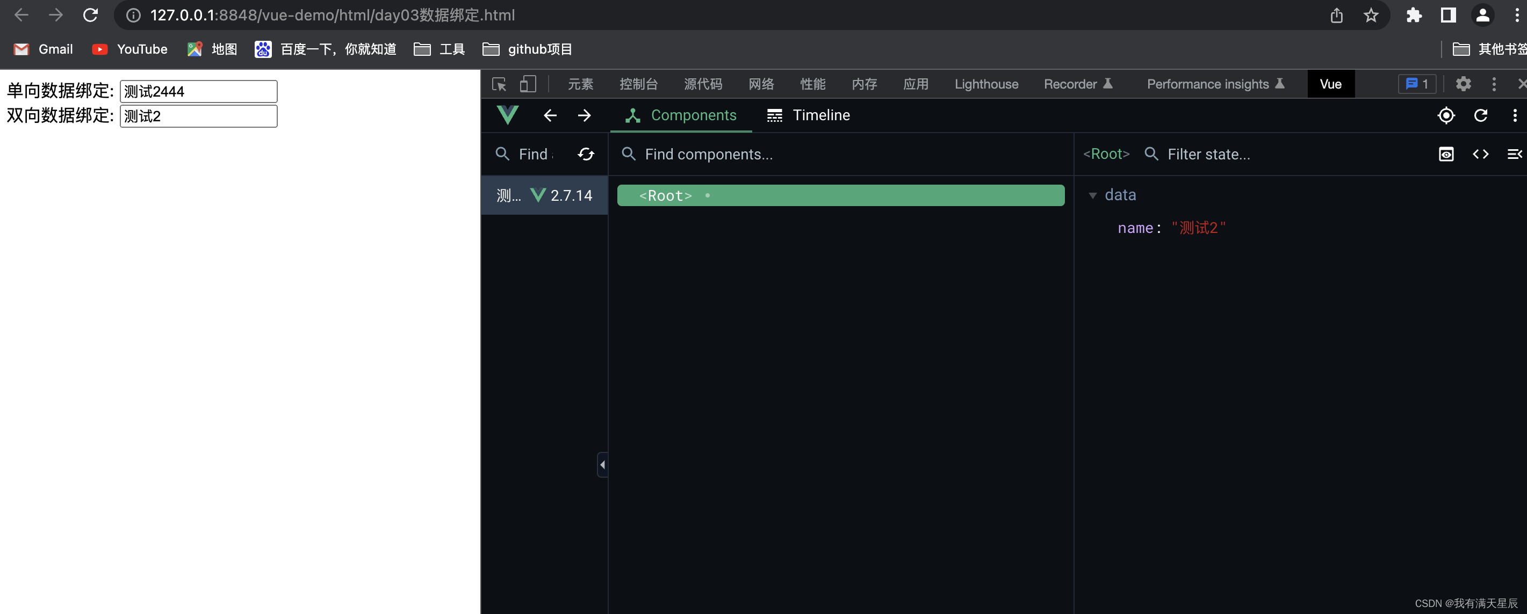Expand the data section in Root component

pos(1093,195)
